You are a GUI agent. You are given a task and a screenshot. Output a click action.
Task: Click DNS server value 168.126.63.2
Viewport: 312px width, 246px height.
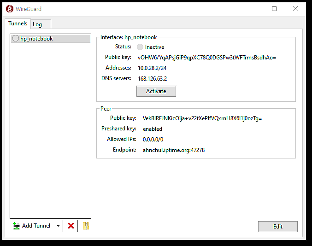[x=152, y=79]
